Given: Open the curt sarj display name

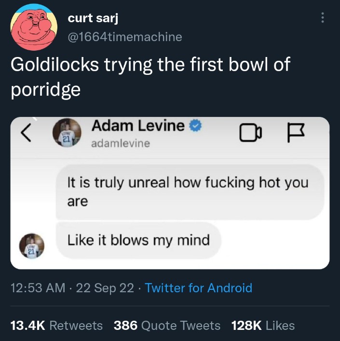Looking at the screenshot, I should pos(93,18).
